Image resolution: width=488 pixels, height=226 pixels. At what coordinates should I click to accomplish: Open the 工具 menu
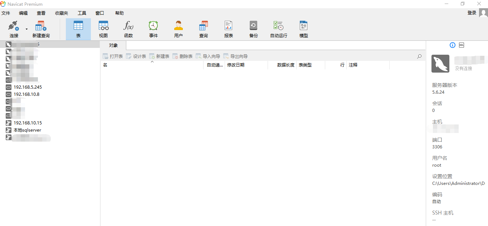tap(82, 13)
